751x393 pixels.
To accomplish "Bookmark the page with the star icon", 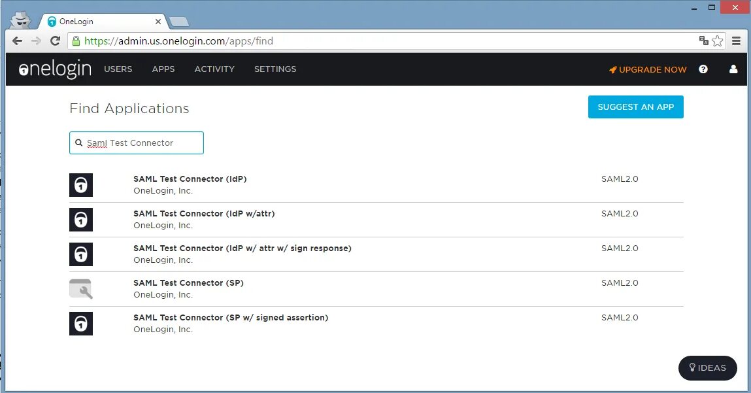I will (x=718, y=41).
